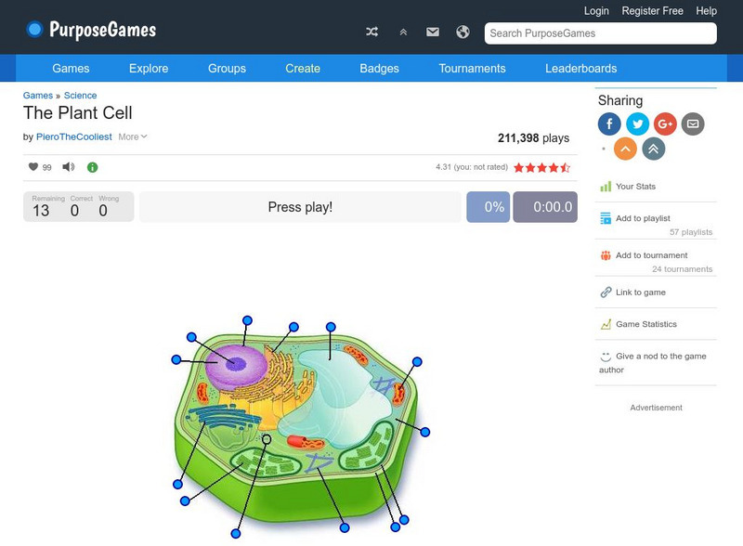Click the orange upvote arrow circle
Image resolution: width=743 pixels, height=546 pixels.
coord(627,149)
